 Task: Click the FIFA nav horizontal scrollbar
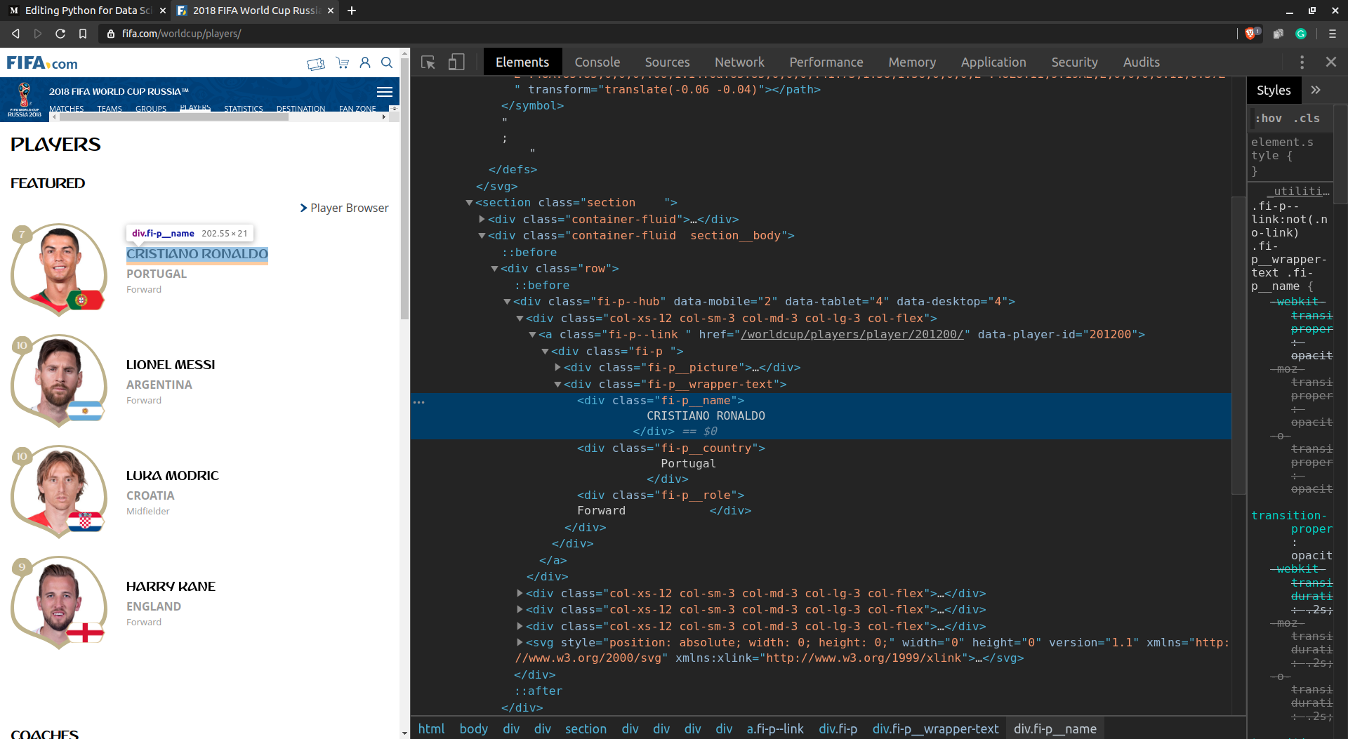pos(173,117)
